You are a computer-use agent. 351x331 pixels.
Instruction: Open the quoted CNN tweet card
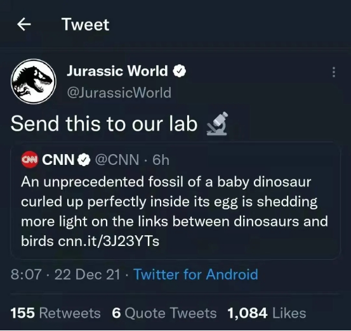click(175, 200)
